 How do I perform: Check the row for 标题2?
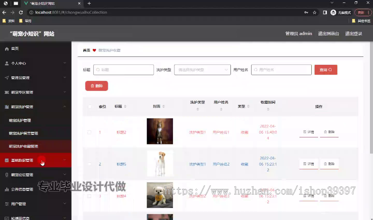[89, 132]
